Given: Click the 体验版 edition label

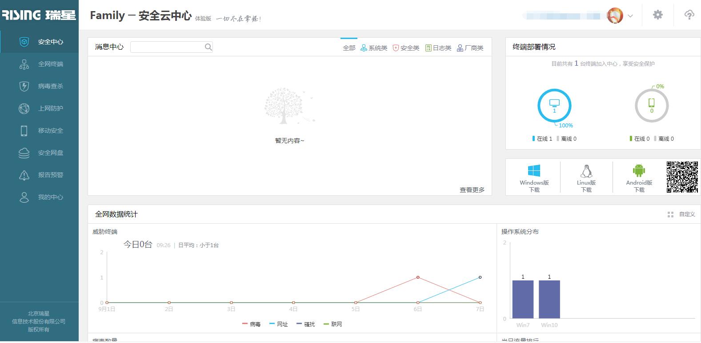Looking at the screenshot, I should tap(203, 19).
